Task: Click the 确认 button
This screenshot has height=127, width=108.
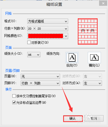Action: 73,119
